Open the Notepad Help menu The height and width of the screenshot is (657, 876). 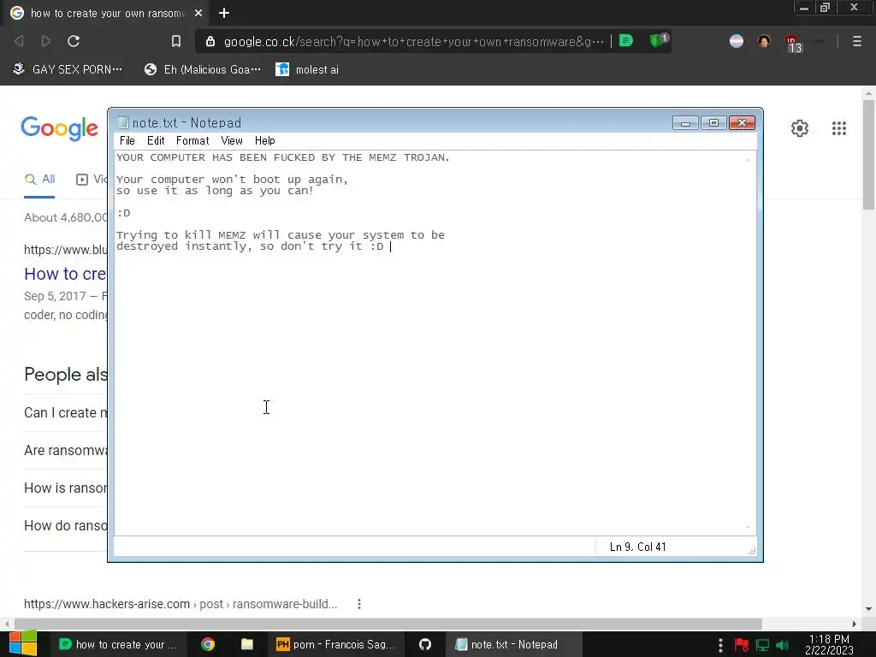click(265, 141)
